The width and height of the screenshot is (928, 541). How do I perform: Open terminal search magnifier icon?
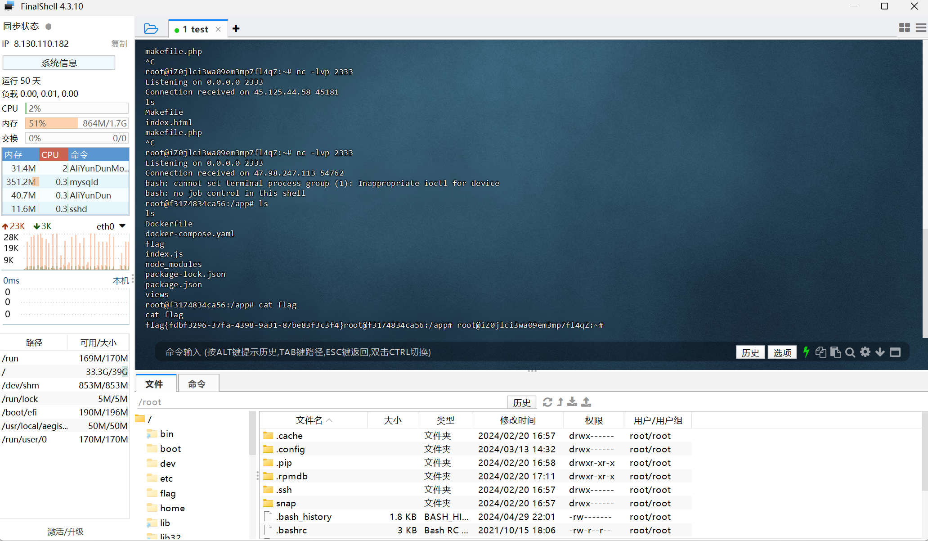tap(850, 352)
